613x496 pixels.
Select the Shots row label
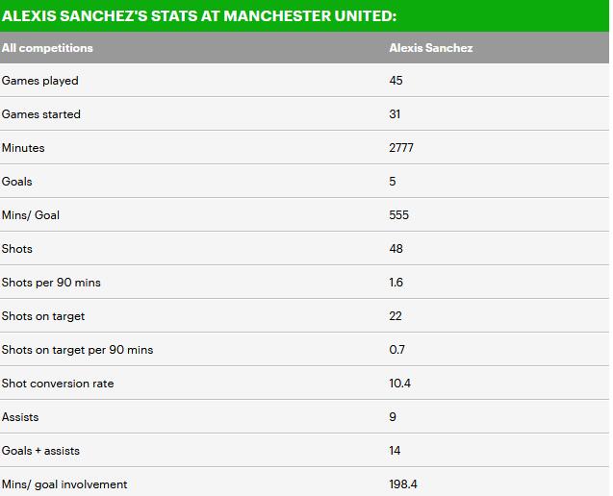[17, 249]
